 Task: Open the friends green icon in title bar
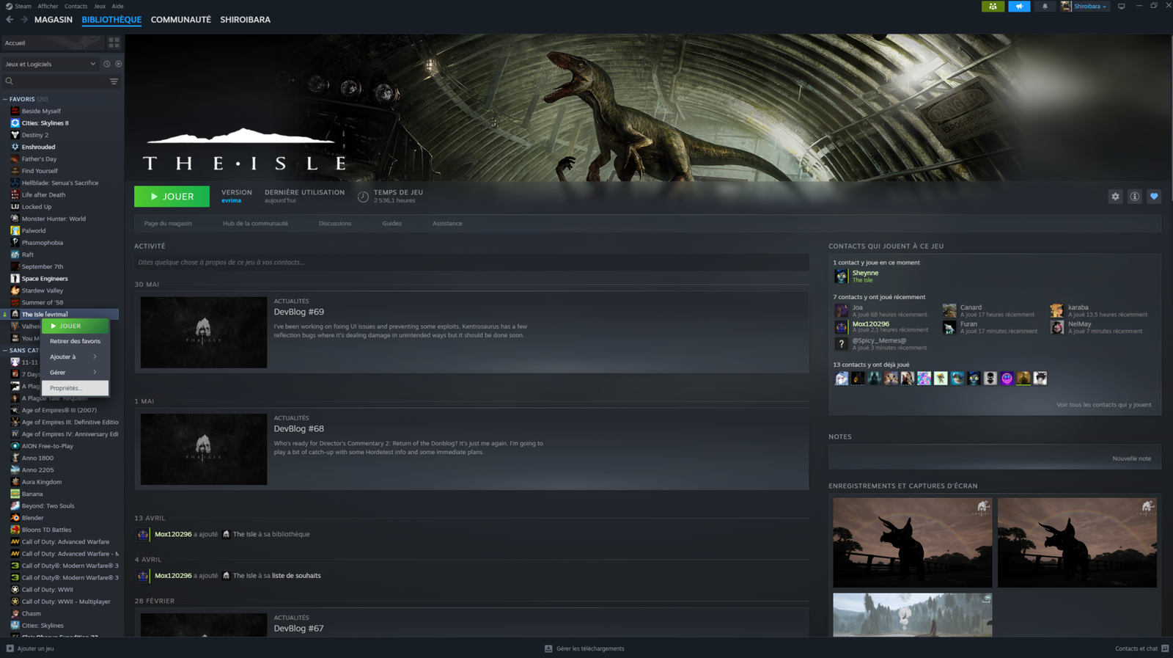[x=993, y=6]
